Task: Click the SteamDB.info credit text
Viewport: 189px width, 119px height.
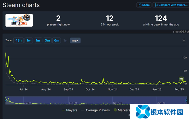Action: click(181, 32)
